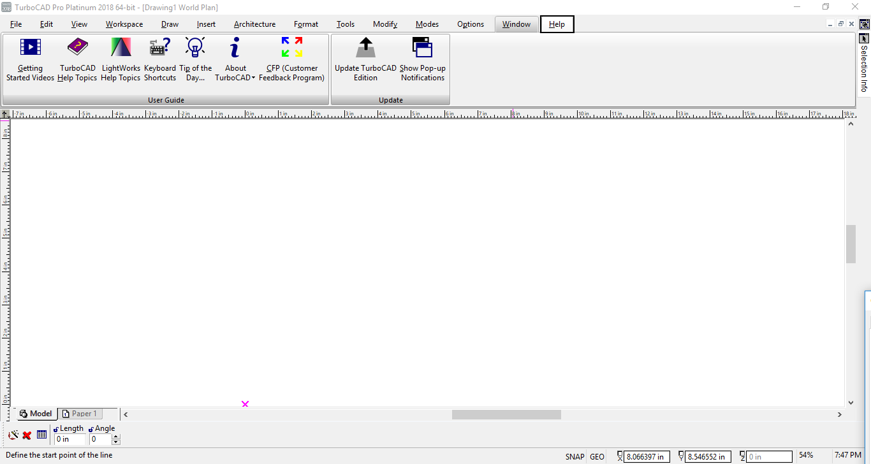Toggle the Angle lock icon
This screenshot has height=464, width=871.
click(91, 429)
